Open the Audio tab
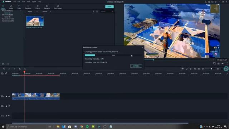Screen dimensions: 229x129 tap(11, 7)
